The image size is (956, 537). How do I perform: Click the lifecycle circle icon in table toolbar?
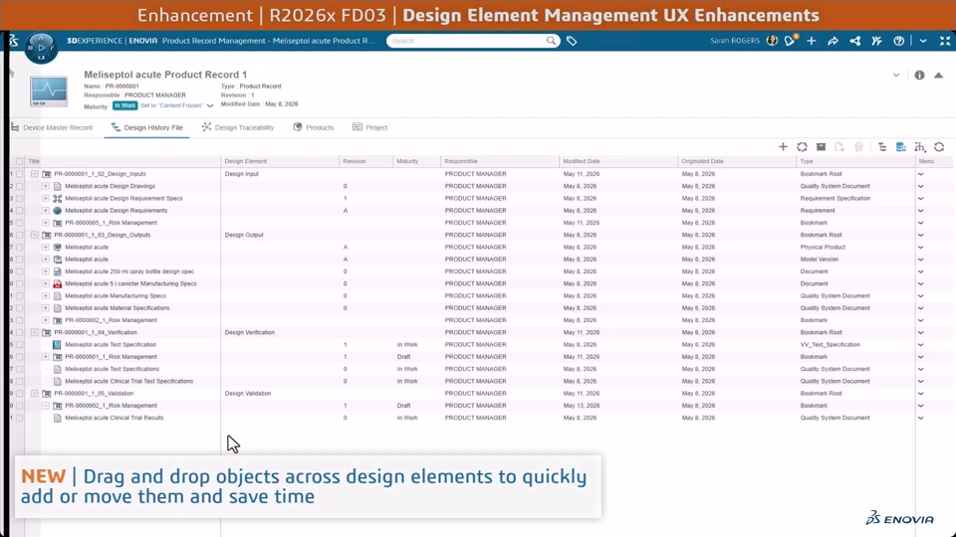[802, 147]
